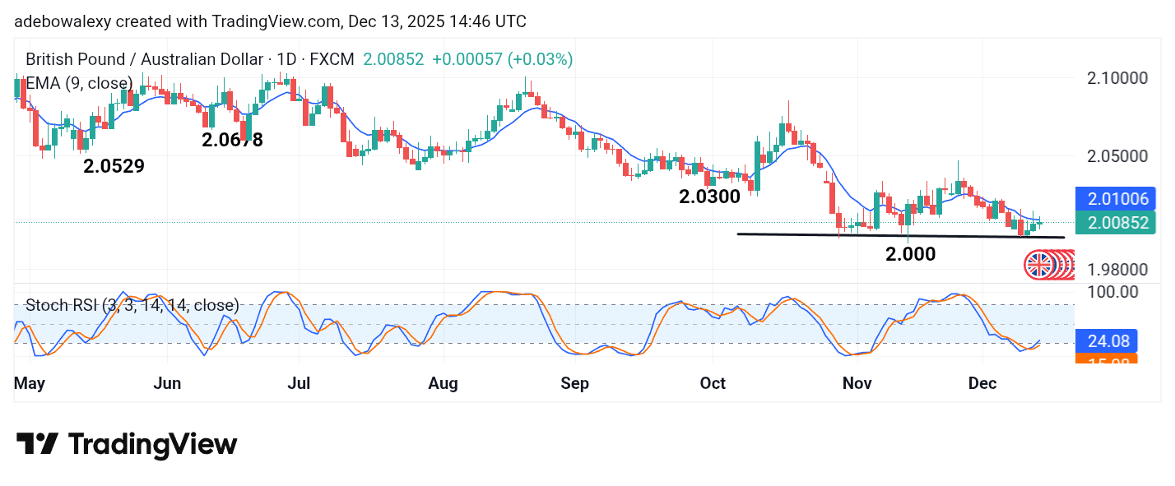Image resolution: width=1175 pixels, height=486 pixels.
Task: Select the Dec label on the time axis
Action: pos(982,383)
